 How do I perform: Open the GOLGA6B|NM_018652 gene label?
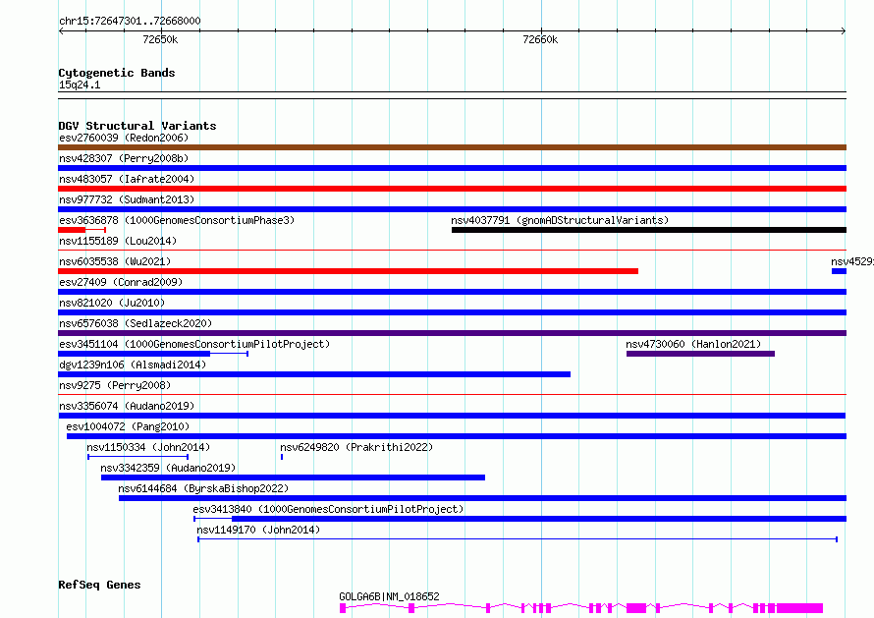(389, 596)
